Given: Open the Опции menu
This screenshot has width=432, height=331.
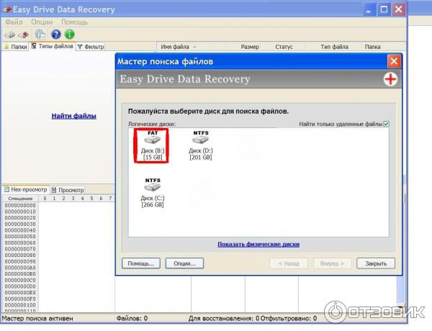Looking at the screenshot, I should click(x=42, y=22).
